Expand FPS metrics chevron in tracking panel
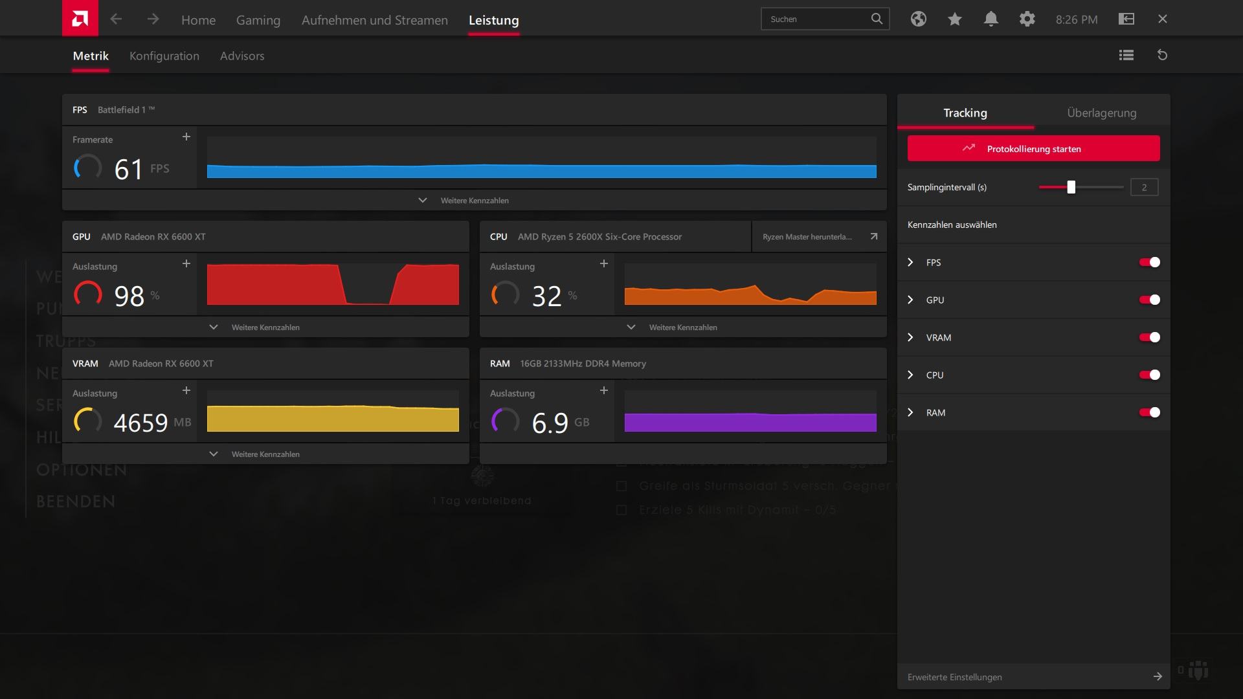1243x699 pixels. (x=910, y=262)
